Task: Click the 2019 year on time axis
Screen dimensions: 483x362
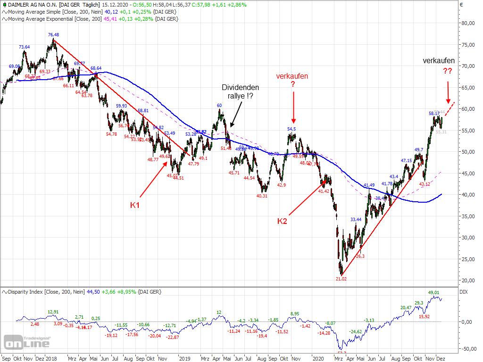Action: click(x=184, y=359)
